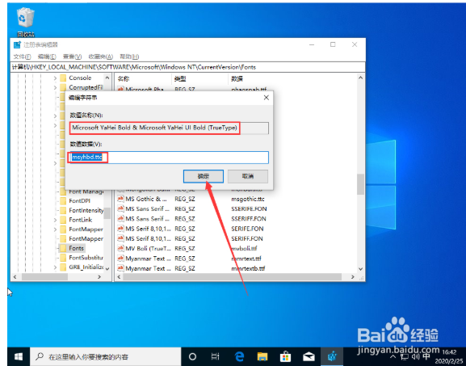
Task: Sort by the 数据 column header
Action: coord(292,79)
